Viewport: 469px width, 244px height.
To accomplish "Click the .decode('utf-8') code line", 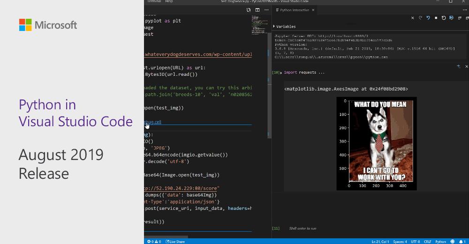I will 166,161.
